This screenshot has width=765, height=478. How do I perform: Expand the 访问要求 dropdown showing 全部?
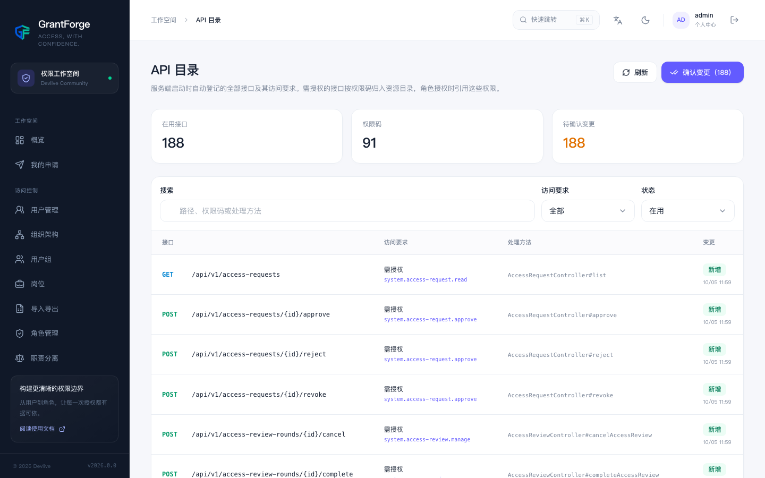pos(588,211)
